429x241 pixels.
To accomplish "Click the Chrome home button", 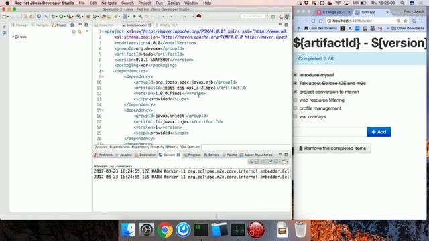I will tap(320, 21).
